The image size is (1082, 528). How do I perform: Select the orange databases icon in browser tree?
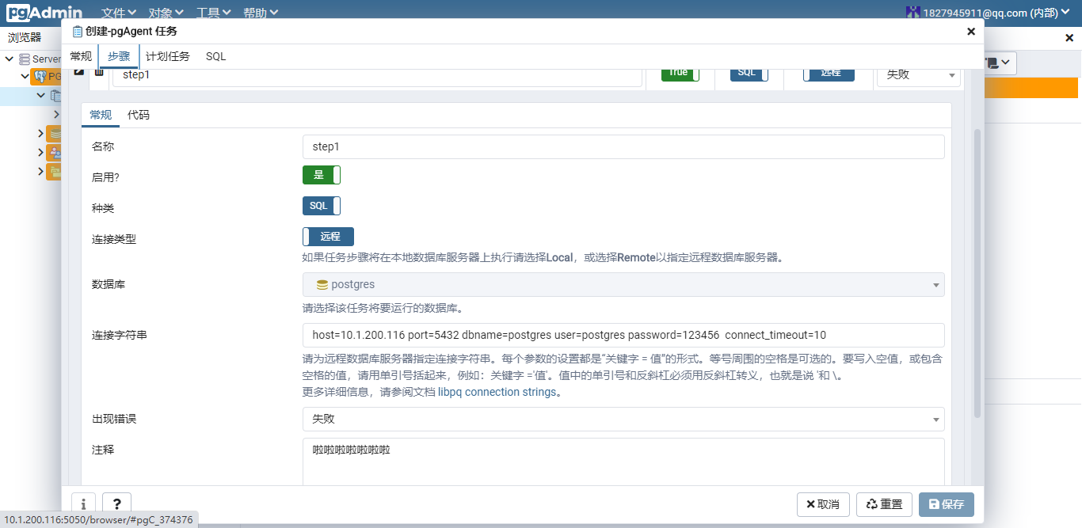click(x=54, y=134)
